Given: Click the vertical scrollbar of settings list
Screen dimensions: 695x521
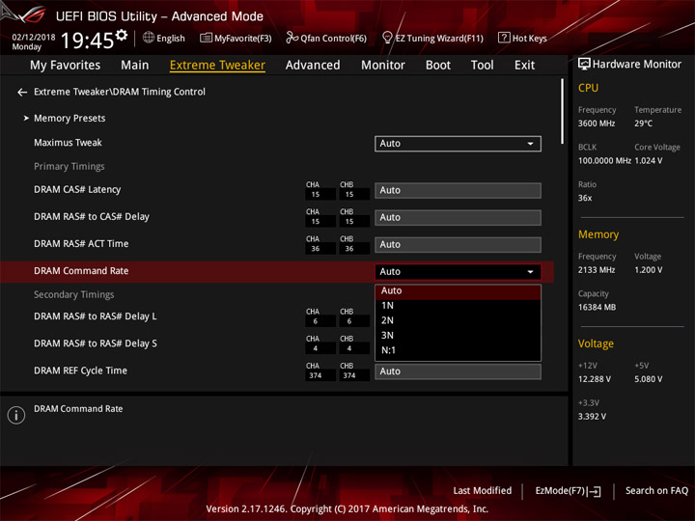Looking at the screenshot, I should click(x=562, y=111).
